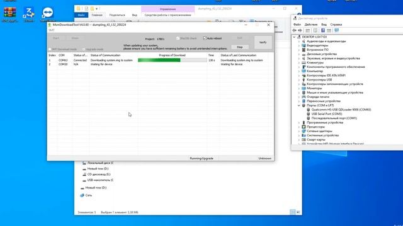Expand the Мониторы node

click(299, 88)
